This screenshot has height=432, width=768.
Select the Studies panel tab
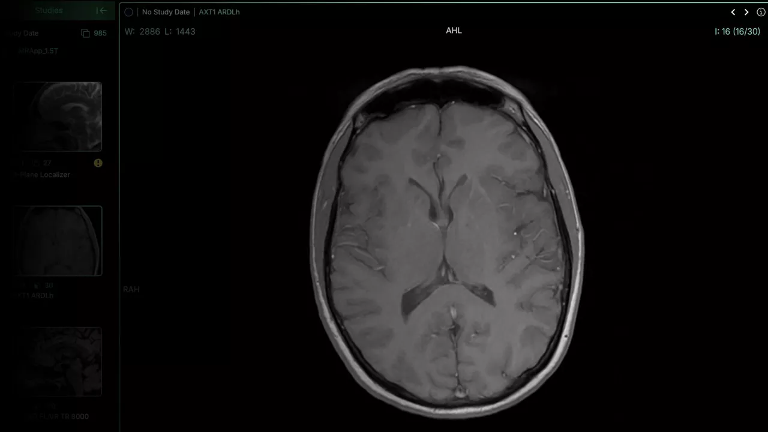[x=49, y=10]
